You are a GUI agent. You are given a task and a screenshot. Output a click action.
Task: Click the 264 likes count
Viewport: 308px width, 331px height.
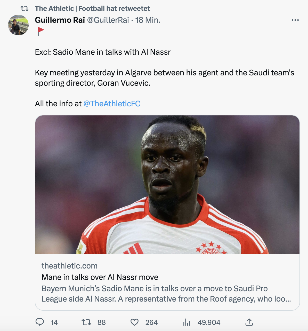[151, 322]
